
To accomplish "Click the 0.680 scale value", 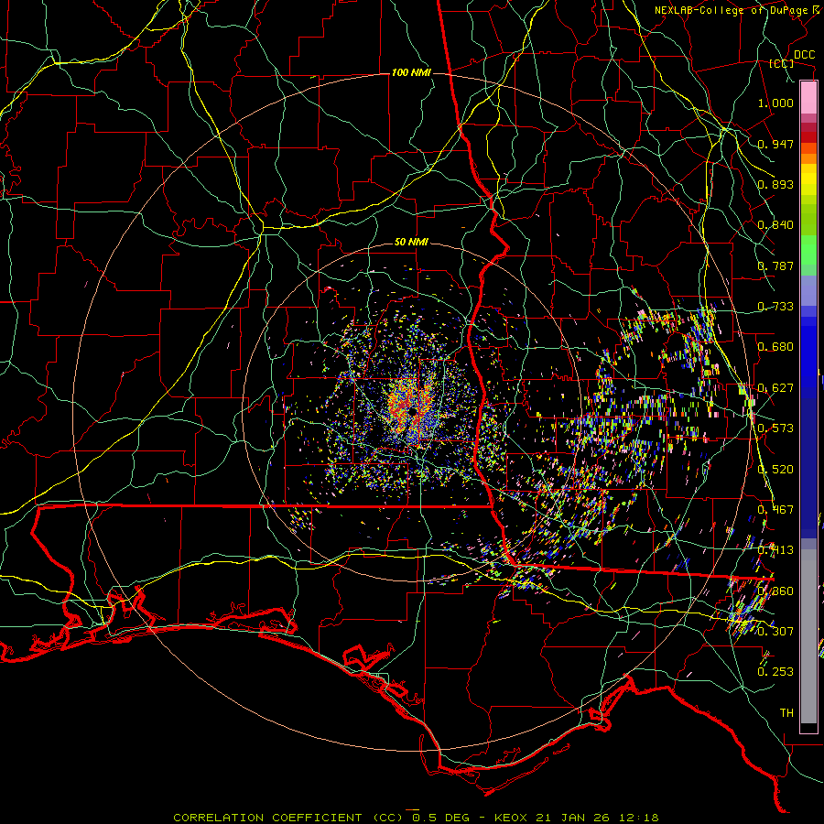I will click(x=775, y=347).
